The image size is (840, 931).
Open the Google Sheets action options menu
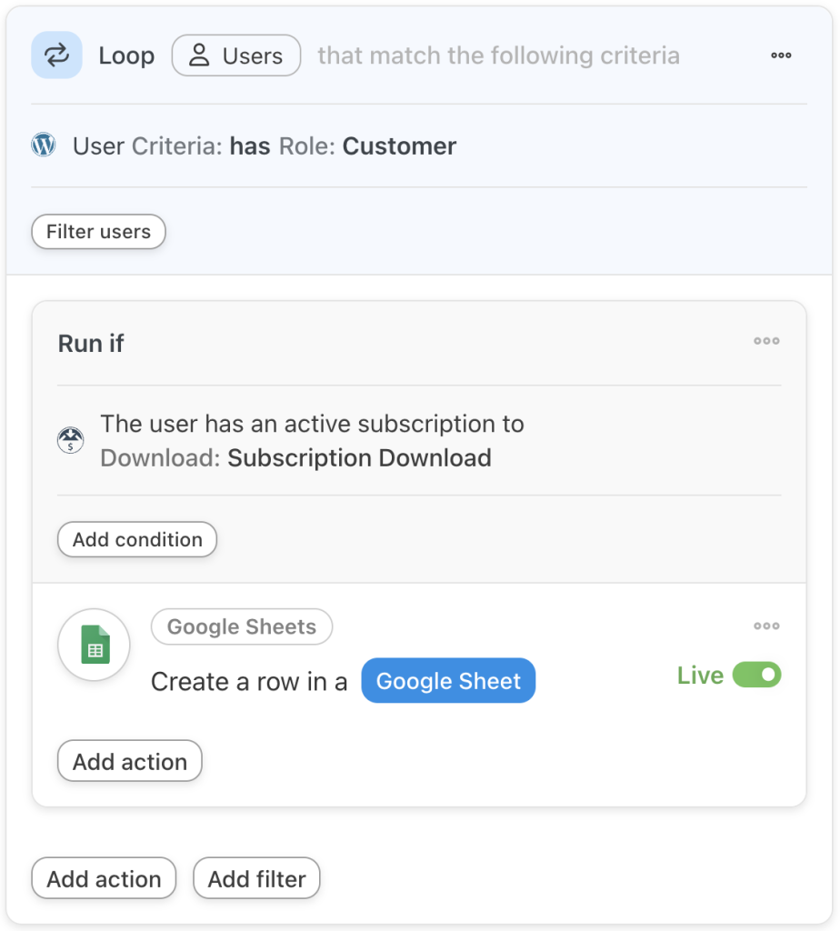tap(766, 626)
